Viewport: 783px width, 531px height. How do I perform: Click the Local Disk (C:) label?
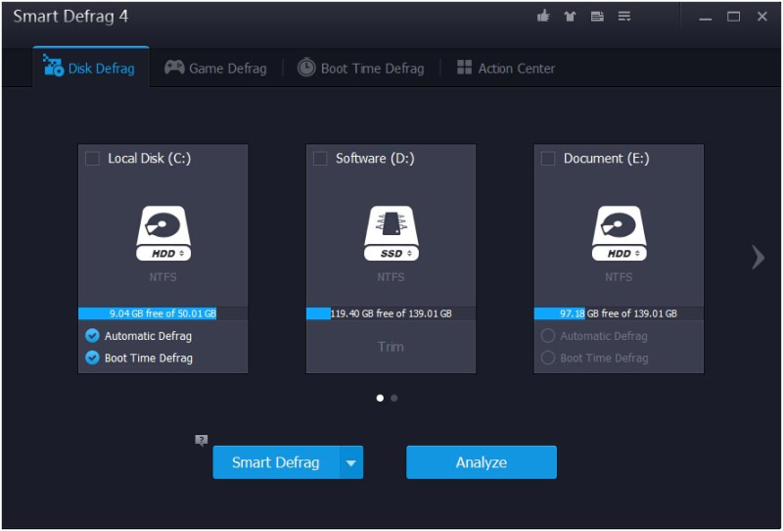(150, 159)
